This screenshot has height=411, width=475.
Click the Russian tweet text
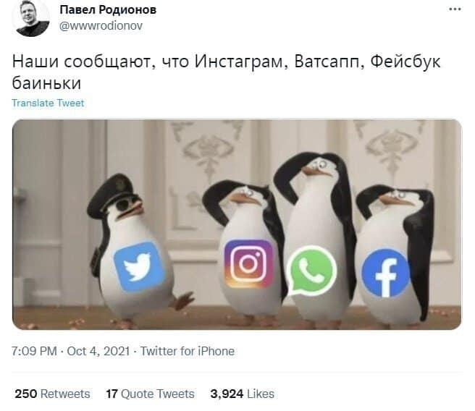pos(227,72)
